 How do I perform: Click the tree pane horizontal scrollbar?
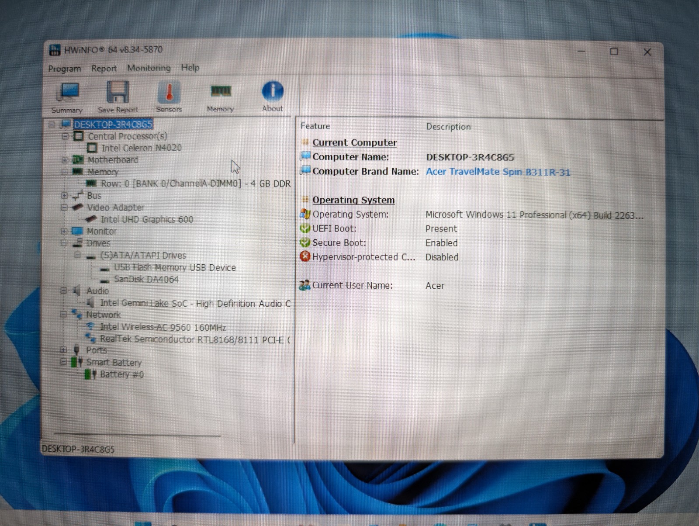click(137, 435)
